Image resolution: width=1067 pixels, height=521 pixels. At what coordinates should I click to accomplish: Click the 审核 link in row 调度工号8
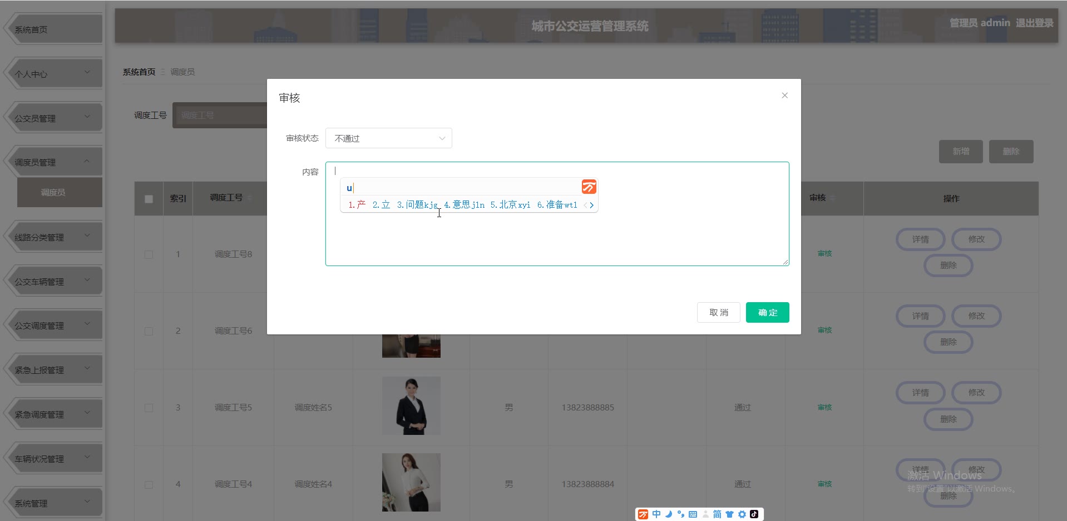[x=824, y=254]
